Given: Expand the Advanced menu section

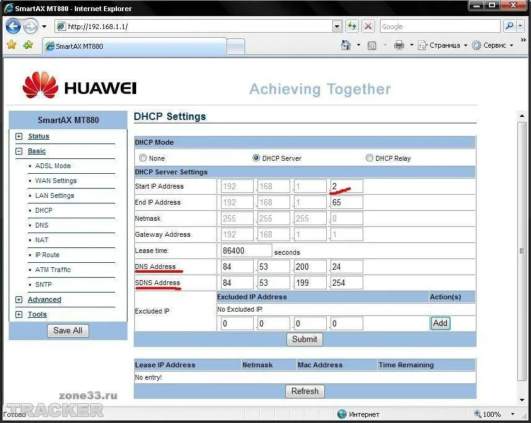Looking at the screenshot, I should pyautogui.click(x=19, y=299).
